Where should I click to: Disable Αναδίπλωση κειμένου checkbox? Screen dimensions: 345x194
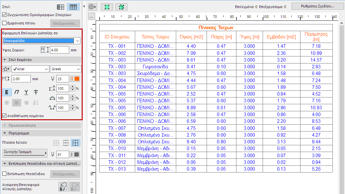coord(4,116)
